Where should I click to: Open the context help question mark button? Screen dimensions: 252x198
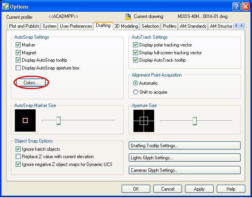click(236, 7)
